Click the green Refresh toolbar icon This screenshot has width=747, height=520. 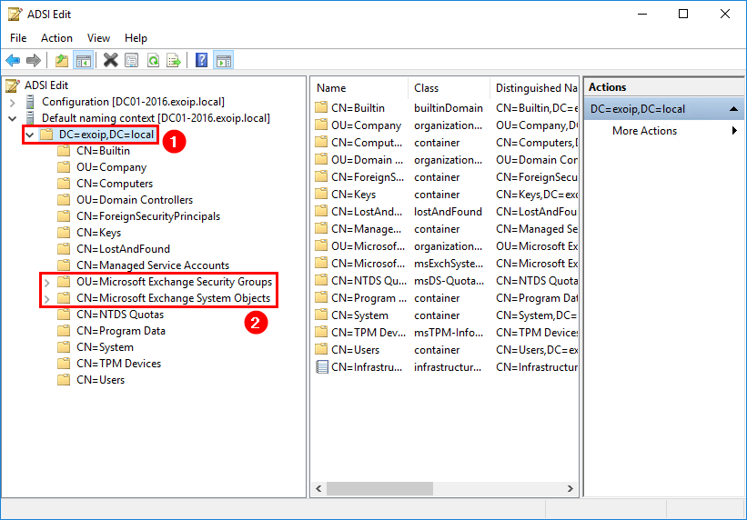point(153,61)
